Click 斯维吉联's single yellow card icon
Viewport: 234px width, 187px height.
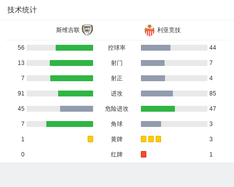(90, 139)
